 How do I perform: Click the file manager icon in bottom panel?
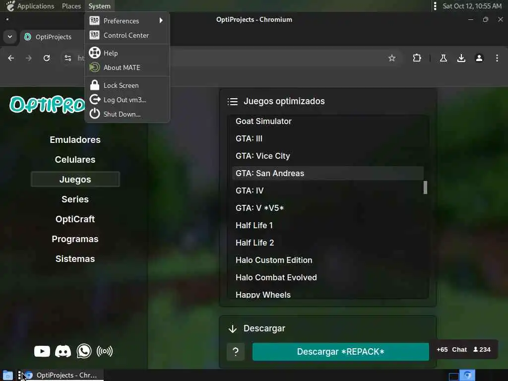click(8, 375)
